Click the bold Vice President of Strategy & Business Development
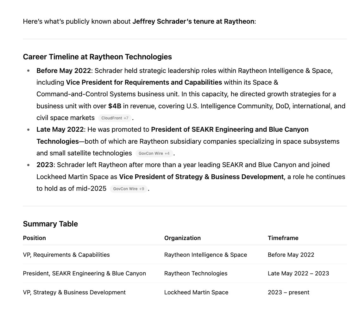The width and height of the screenshot is (359, 319). point(201,177)
